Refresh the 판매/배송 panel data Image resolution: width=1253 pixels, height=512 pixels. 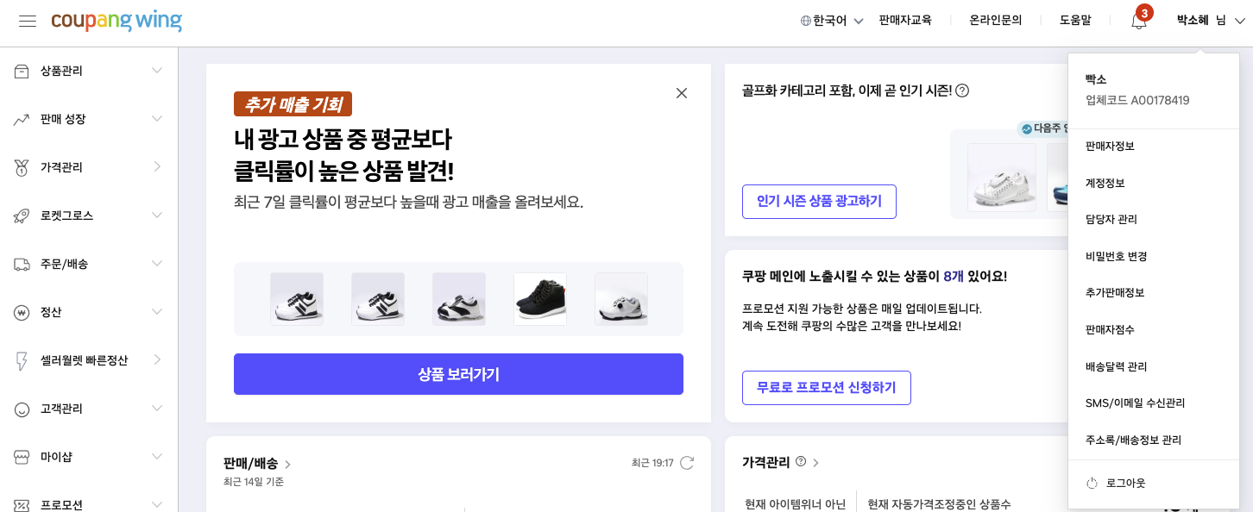tap(686, 463)
